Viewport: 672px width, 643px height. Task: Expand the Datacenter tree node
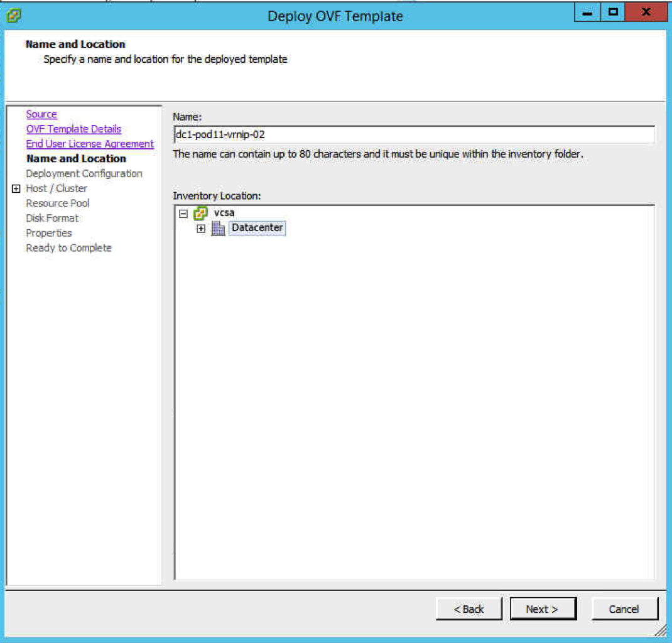click(x=200, y=229)
